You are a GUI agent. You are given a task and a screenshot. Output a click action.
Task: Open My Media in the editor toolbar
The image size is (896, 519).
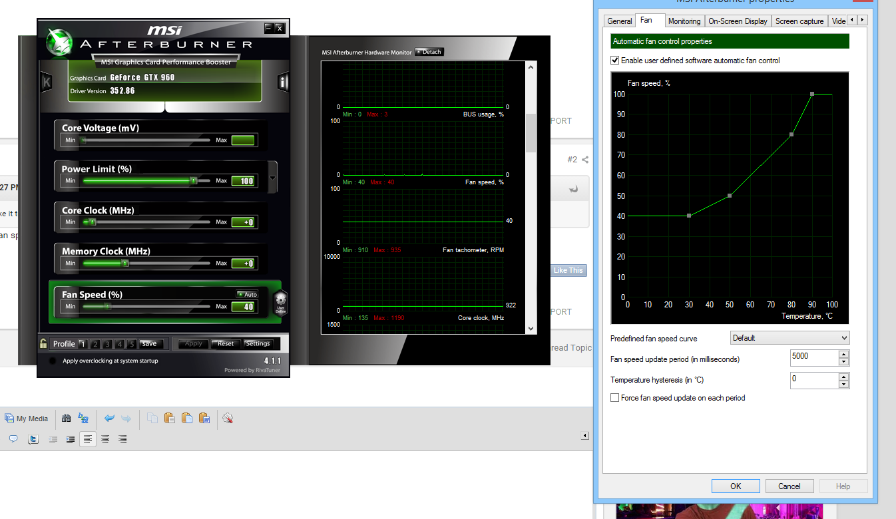pyautogui.click(x=27, y=419)
